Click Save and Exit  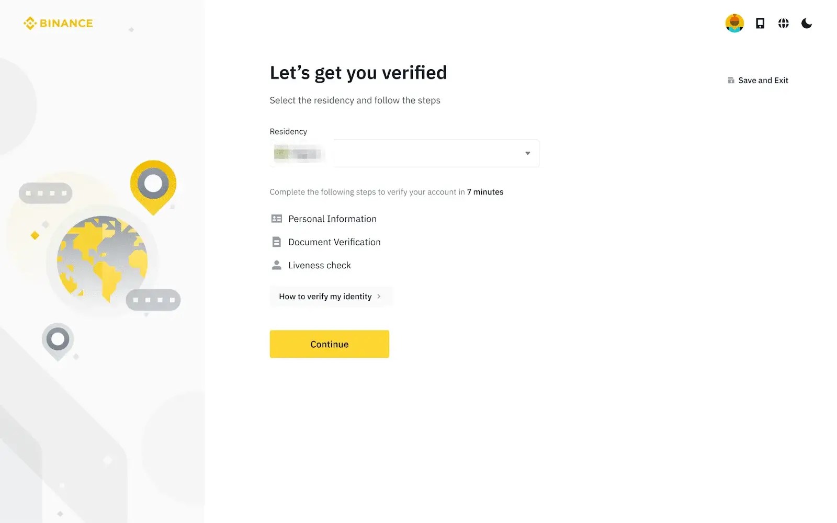click(x=763, y=80)
